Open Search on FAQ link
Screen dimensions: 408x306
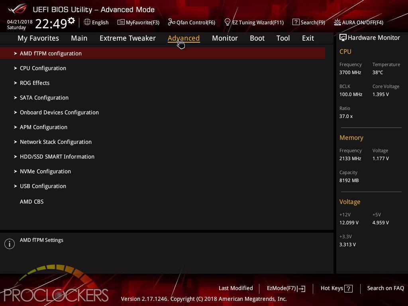tap(386, 288)
